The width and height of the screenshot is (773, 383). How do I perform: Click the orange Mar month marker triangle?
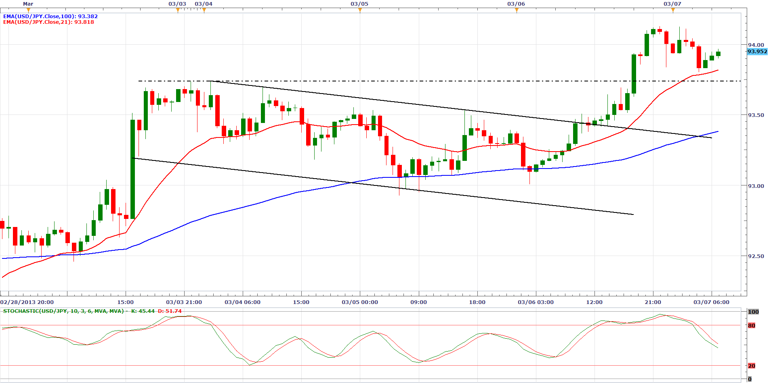[x=28, y=10]
